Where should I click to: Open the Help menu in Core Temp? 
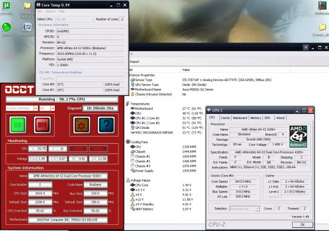tap(61, 11)
